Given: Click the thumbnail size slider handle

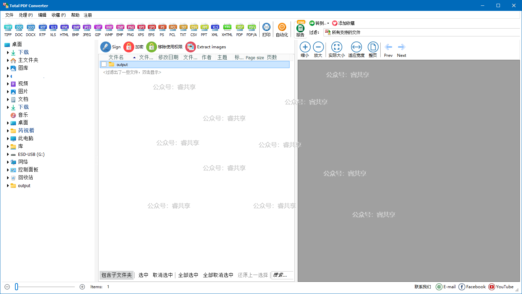Looking at the screenshot, I should point(16,287).
